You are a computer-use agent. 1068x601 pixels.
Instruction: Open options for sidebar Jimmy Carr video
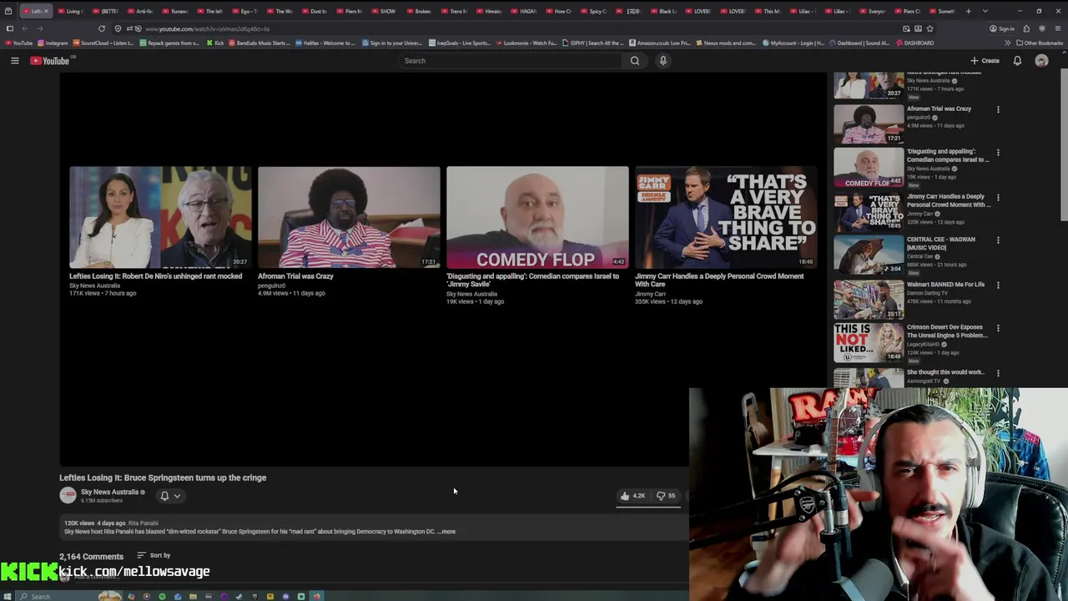point(998,198)
